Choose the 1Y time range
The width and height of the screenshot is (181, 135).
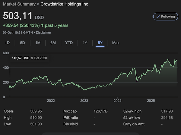[85, 43]
